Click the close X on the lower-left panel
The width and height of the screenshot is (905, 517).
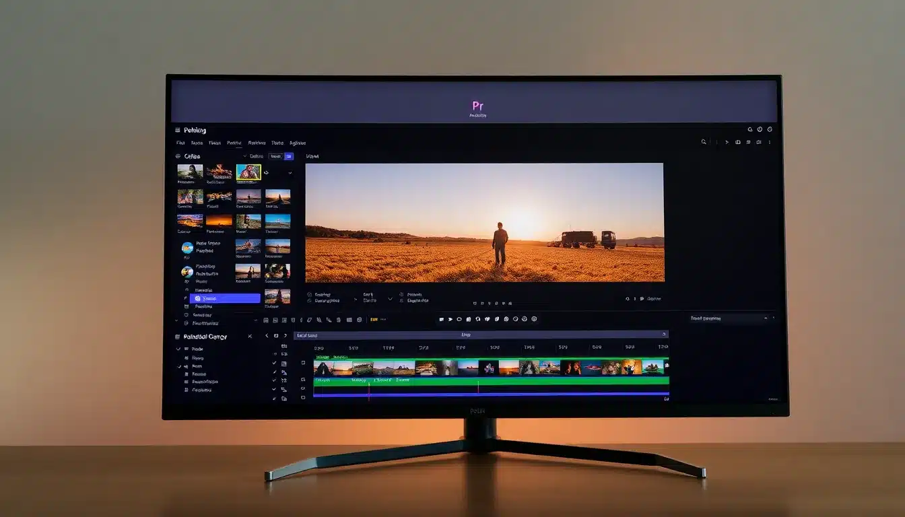point(250,336)
